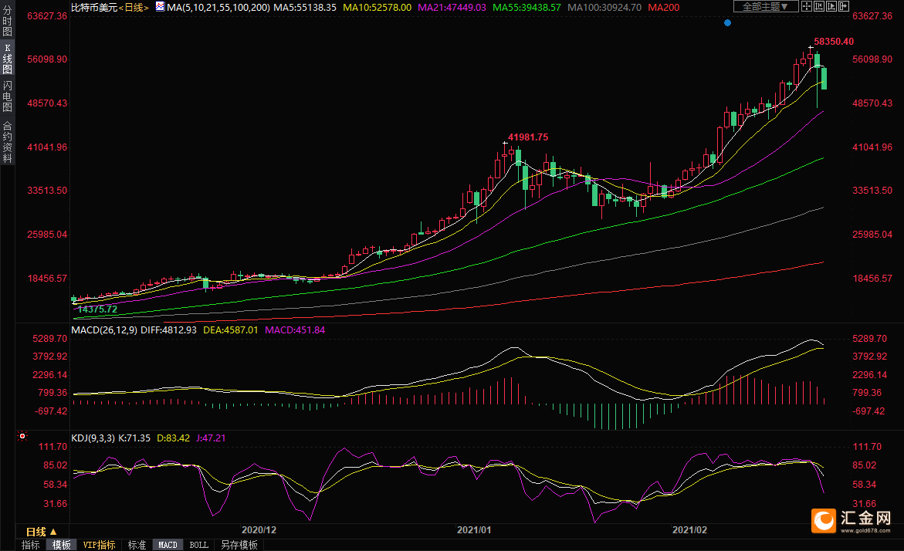Screen dimensions: 904x551
Task: Click the jump-to-start chart axis icon
Action: [x=818, y=6]
